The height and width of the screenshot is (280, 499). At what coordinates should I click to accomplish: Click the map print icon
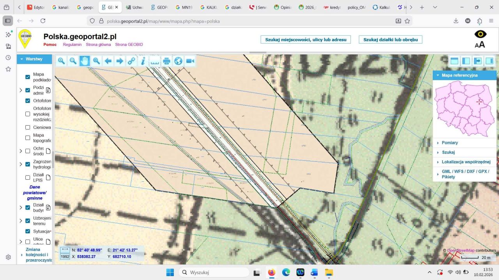click(166, 61)
